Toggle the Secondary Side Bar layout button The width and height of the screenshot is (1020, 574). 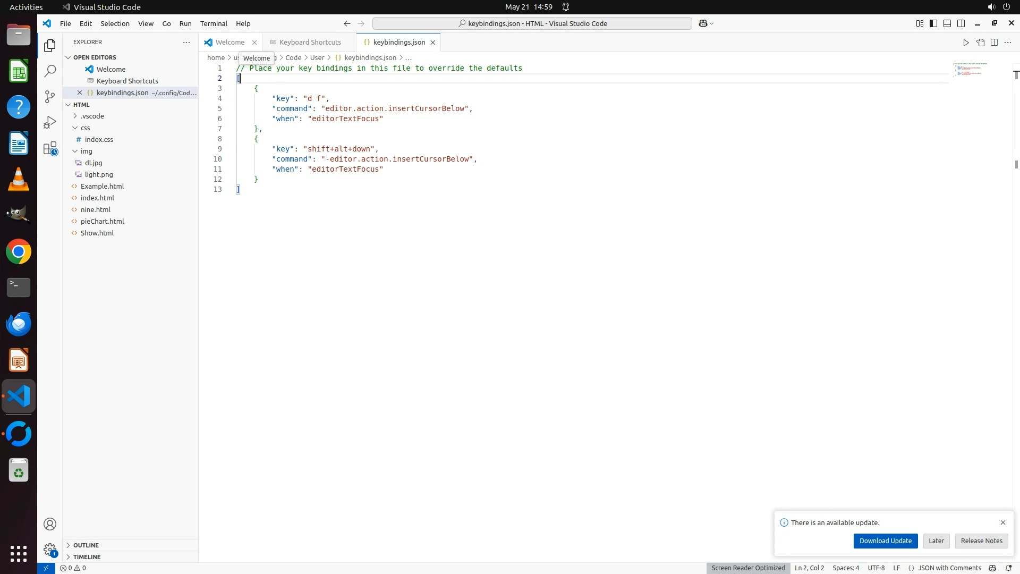coord(961,23)
